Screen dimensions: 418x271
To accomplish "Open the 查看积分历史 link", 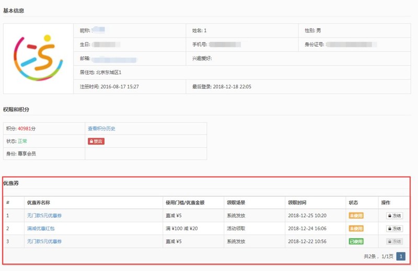I will (x=101, y=128).
